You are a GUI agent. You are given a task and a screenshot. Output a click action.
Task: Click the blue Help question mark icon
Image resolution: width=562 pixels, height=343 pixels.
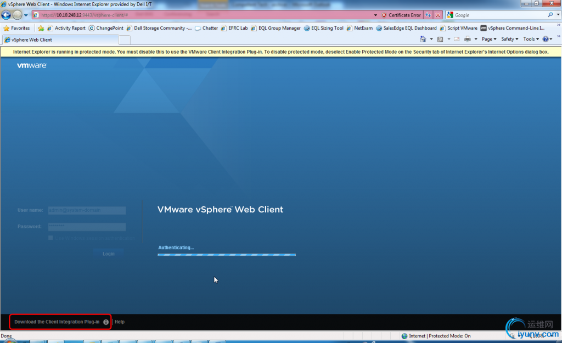click(546, 39)
